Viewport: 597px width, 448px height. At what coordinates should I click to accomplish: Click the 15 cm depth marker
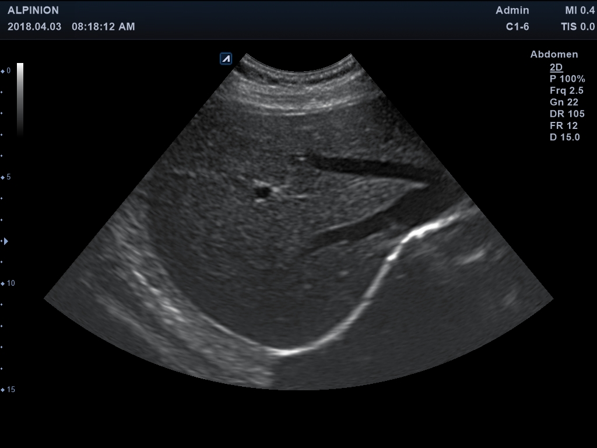[8, 390]
